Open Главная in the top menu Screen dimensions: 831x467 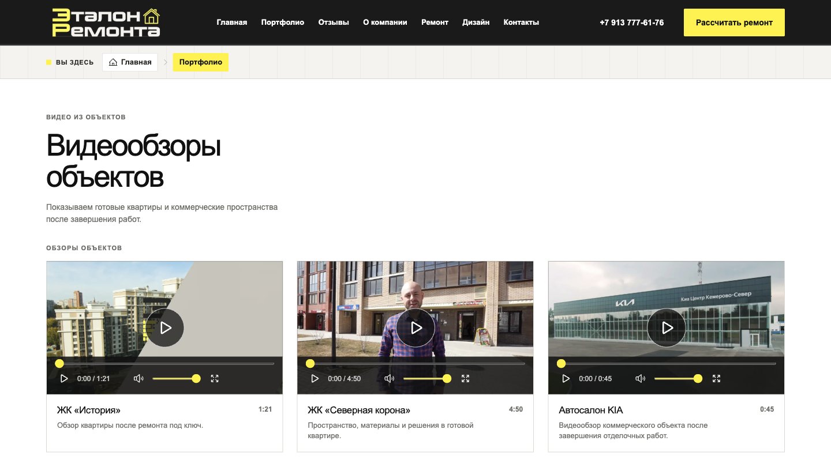(x=232, y=22)
